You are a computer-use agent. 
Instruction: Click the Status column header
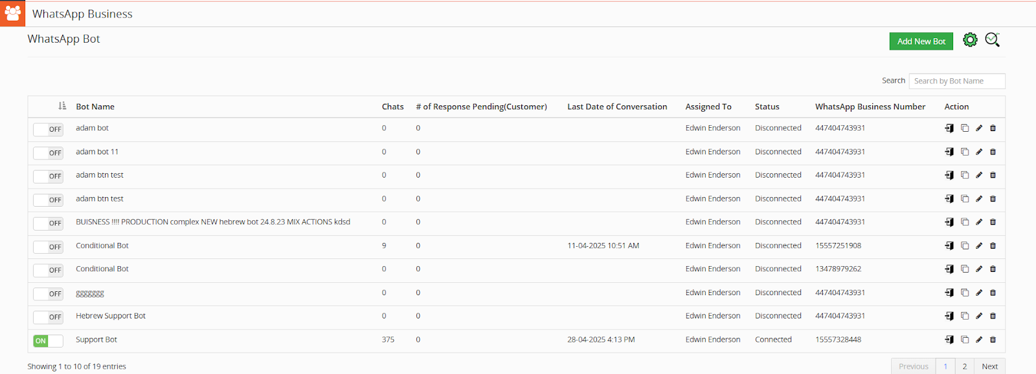point(767,107)
